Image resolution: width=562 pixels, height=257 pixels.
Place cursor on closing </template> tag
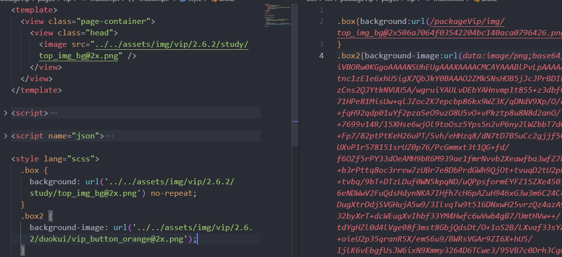(x=36, y=90)
